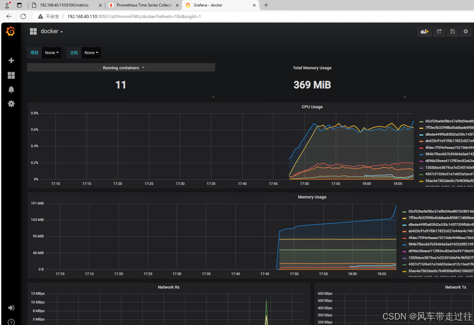Click the 369 MiB total memory value
This screenshot has height=325, width=474.
pos(312,85)
